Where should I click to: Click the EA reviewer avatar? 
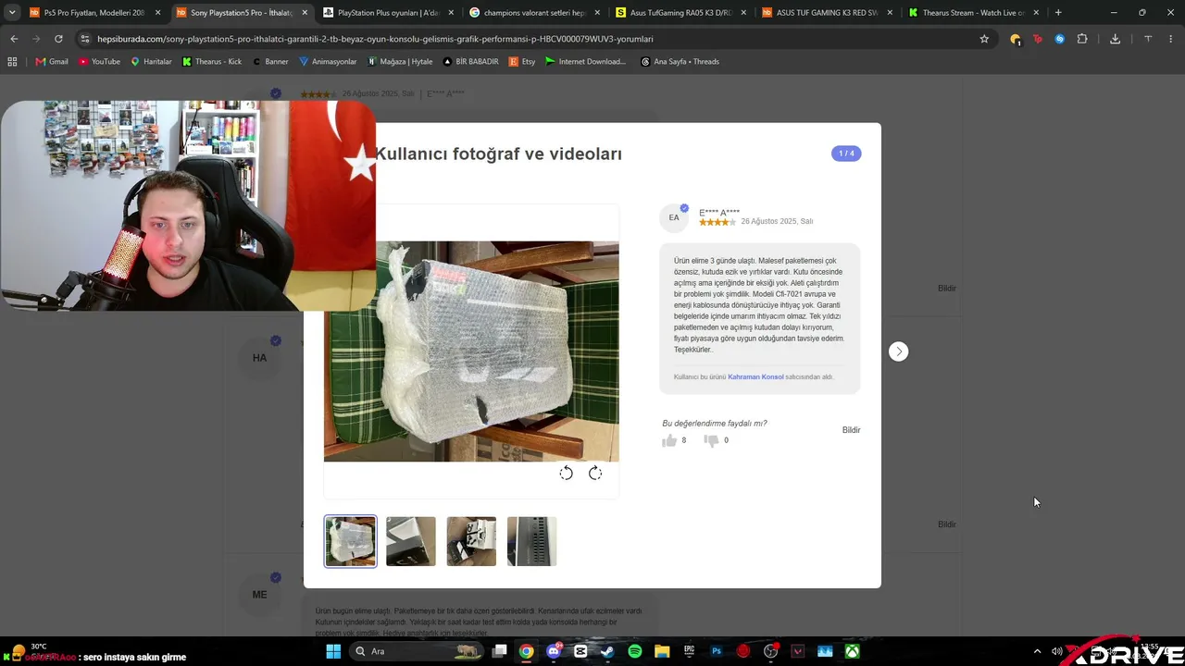coord(674,218)
